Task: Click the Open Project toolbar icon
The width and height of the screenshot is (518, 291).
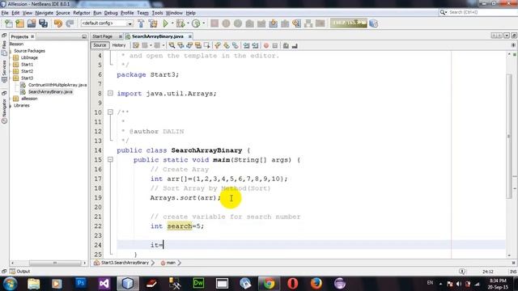Action: coord(32,23)
